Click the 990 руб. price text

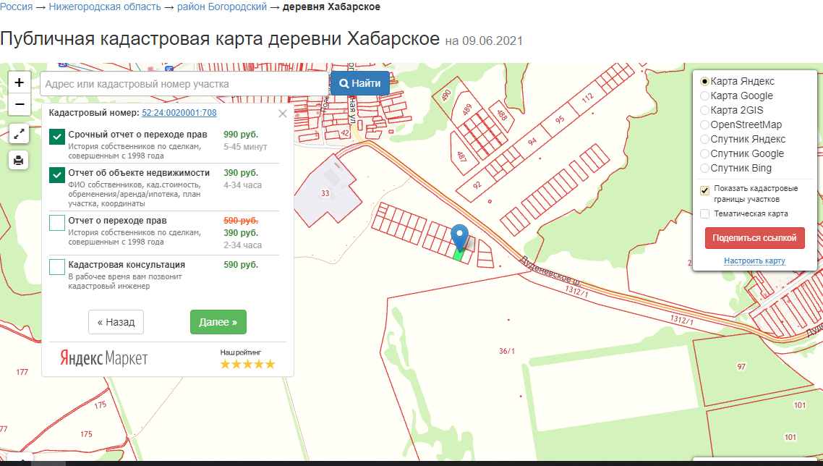(x=241, y=135)
